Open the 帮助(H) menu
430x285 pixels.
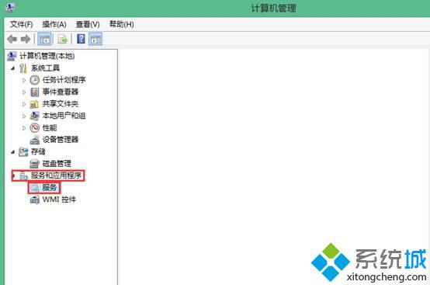tap(122, 24)
